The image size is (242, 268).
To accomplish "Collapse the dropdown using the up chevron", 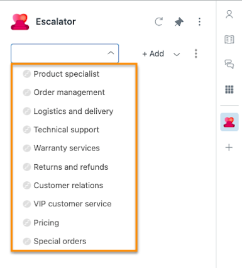I will [x=111, y=53].
